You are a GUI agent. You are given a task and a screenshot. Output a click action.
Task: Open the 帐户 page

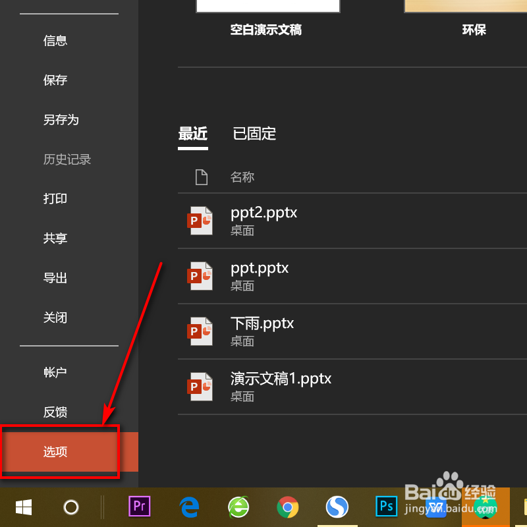point(55,372)
